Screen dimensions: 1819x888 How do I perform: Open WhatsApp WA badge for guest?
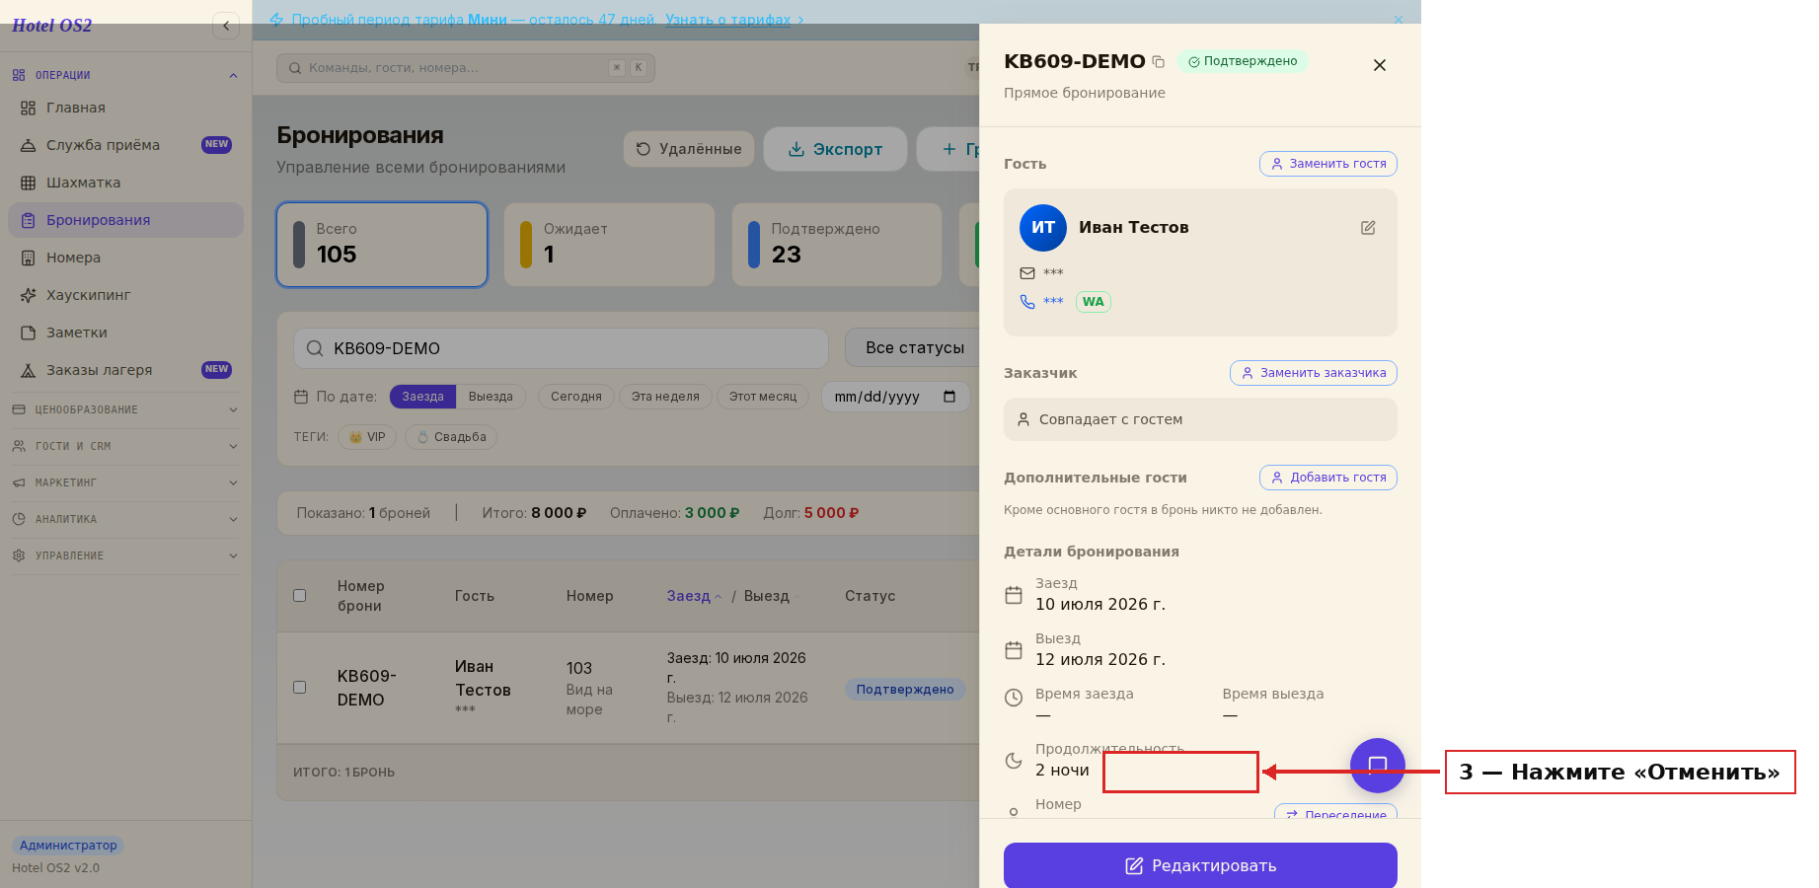point(1093,302)
